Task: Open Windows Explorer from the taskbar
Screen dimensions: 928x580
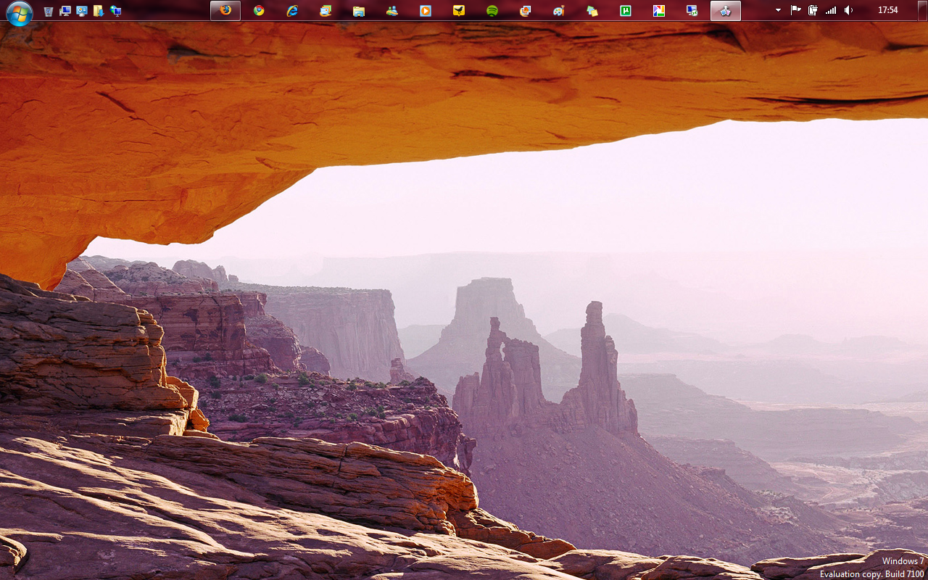Action: pos(359,10)
